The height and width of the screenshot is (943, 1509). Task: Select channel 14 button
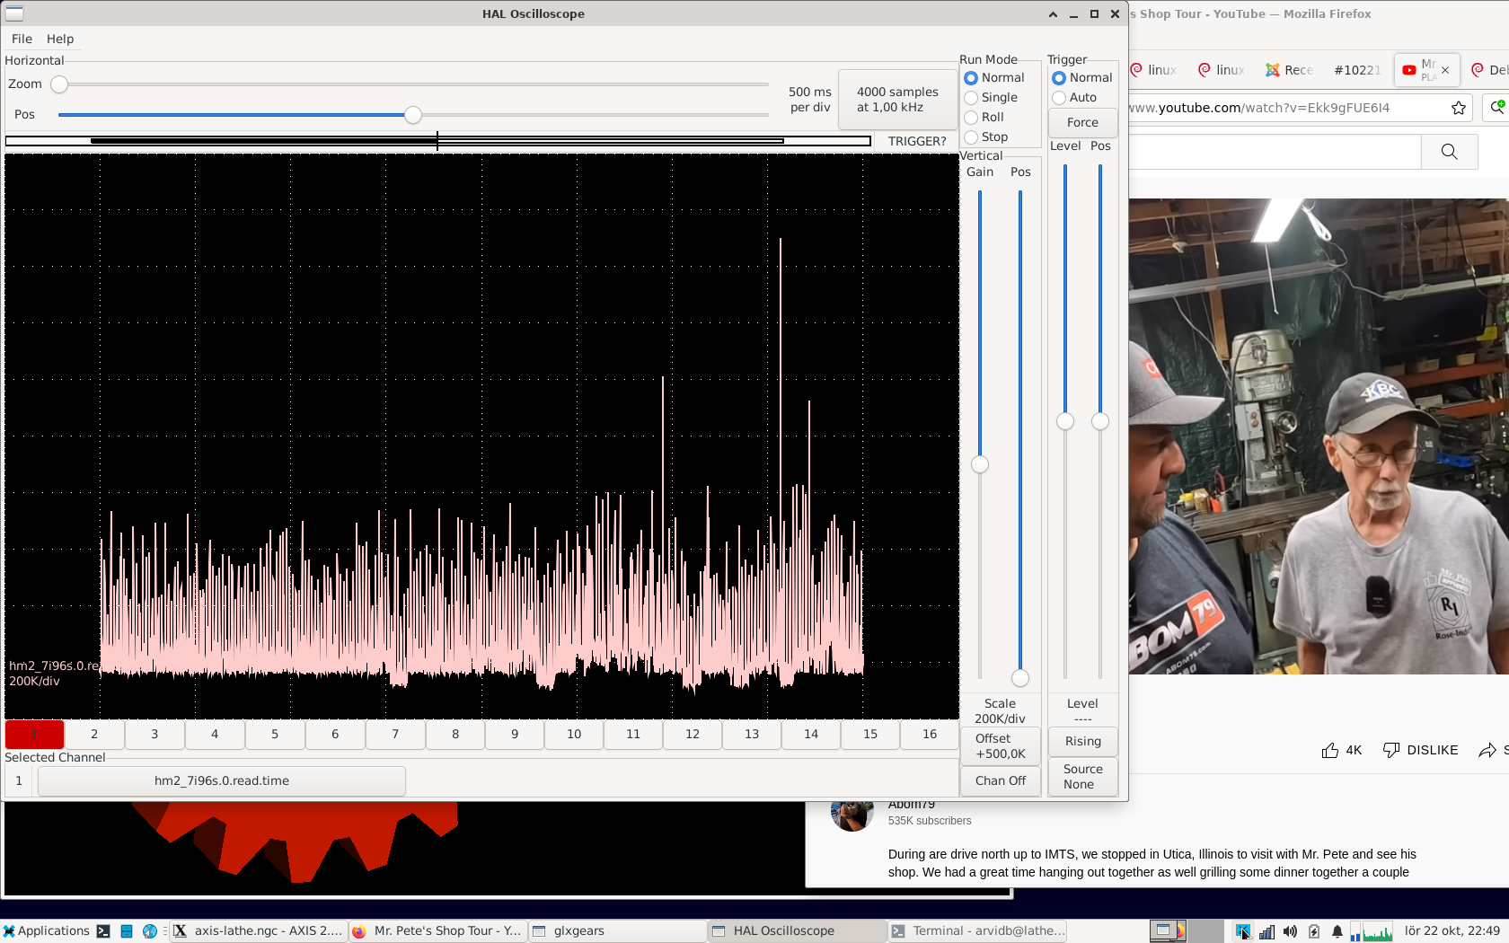[x=811, y=734]
